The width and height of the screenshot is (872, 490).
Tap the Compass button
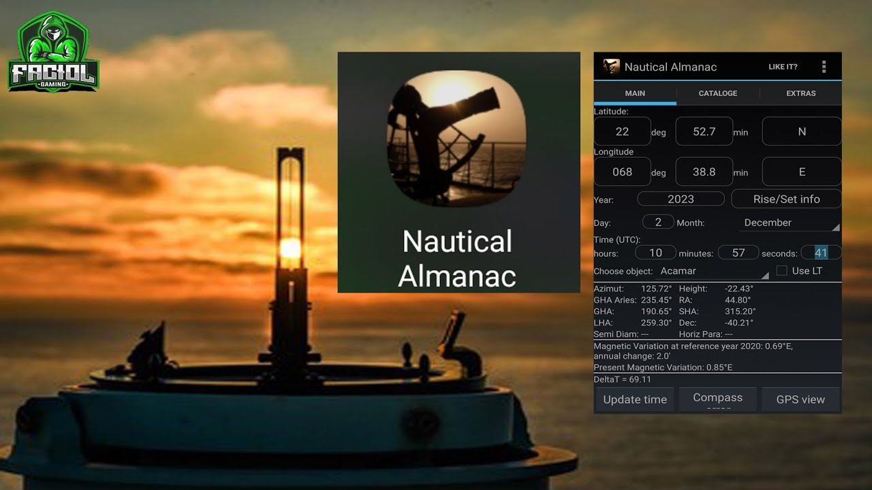click(x=717, y=399)
